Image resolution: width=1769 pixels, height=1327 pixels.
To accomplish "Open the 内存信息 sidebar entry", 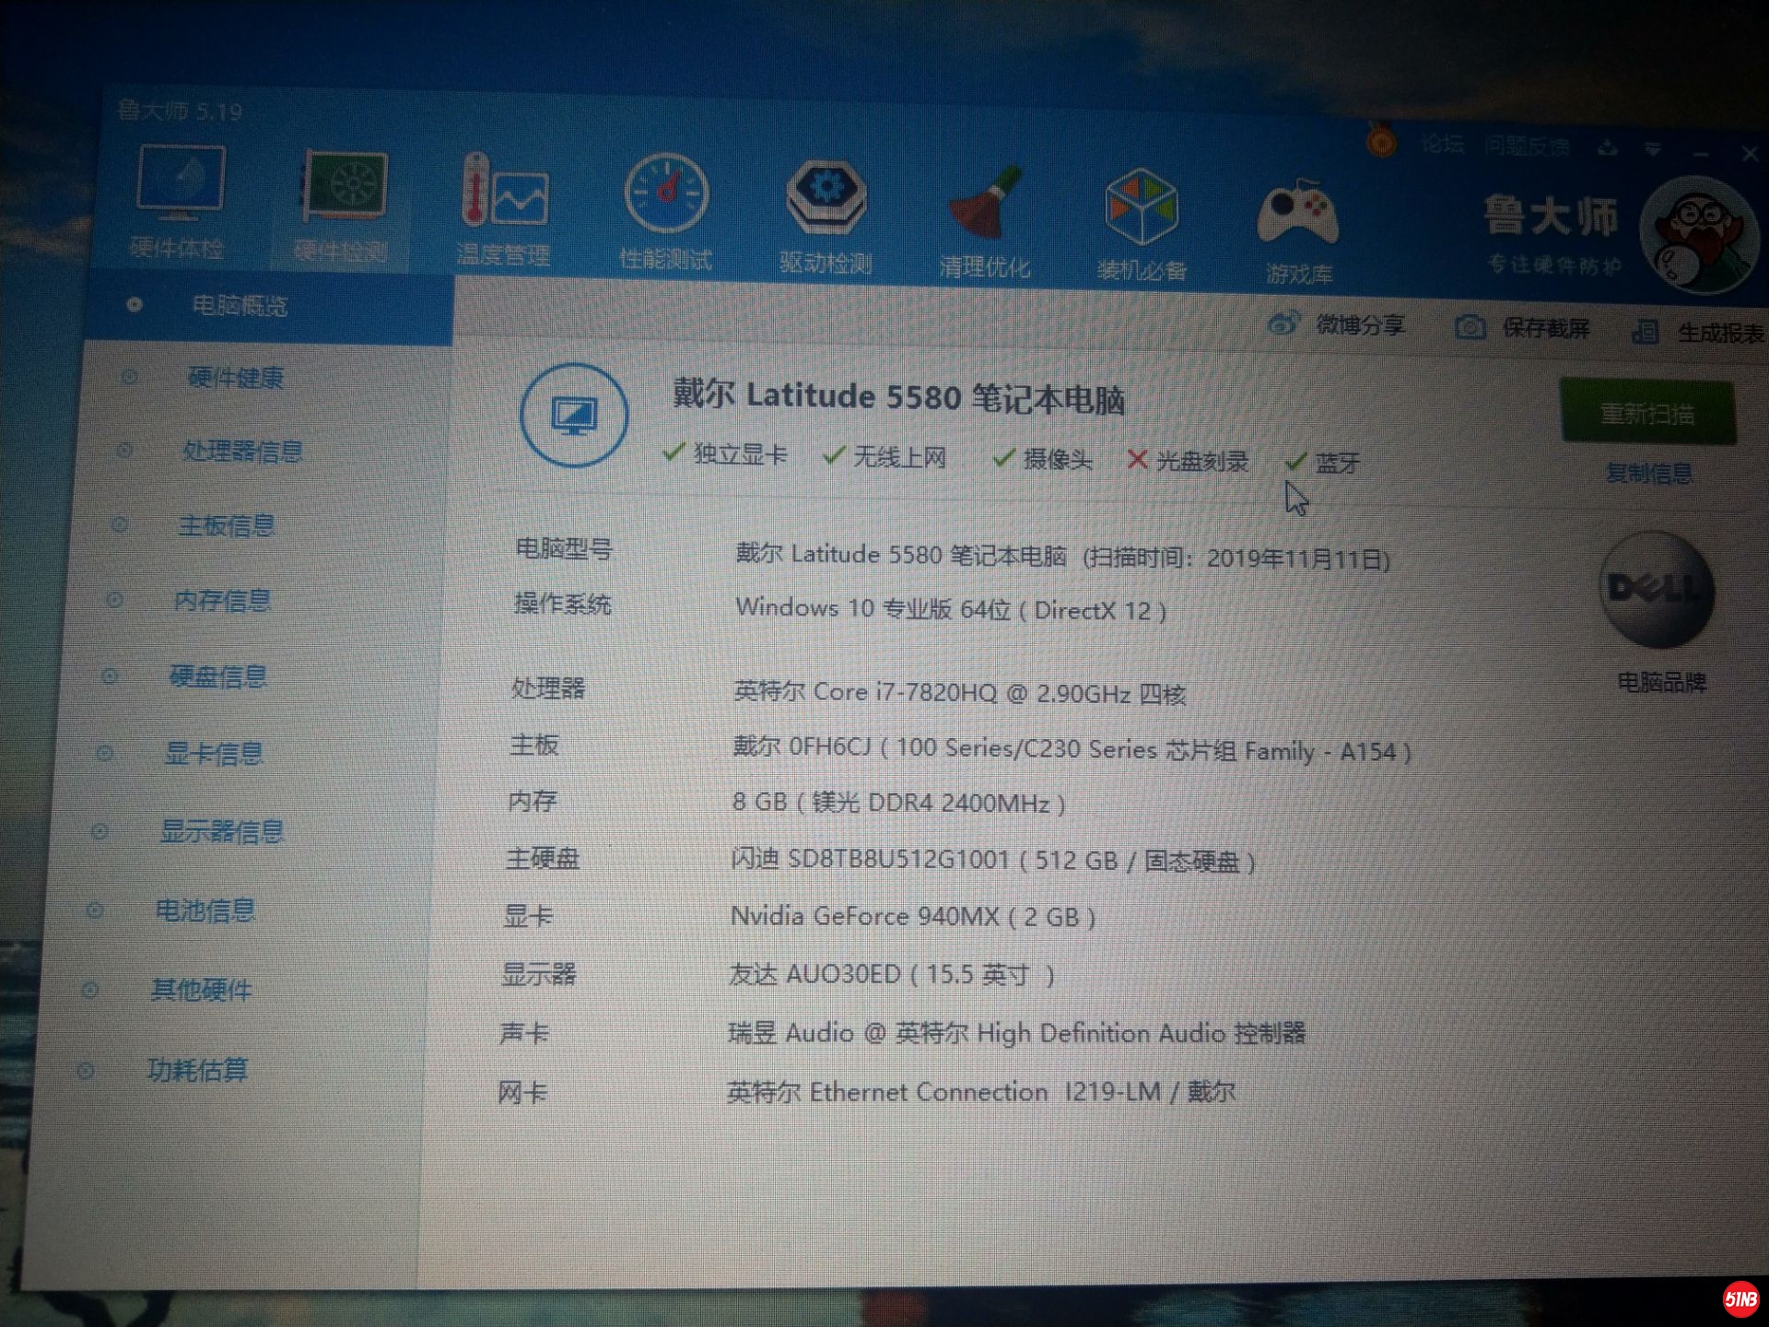I will (222, 602).
